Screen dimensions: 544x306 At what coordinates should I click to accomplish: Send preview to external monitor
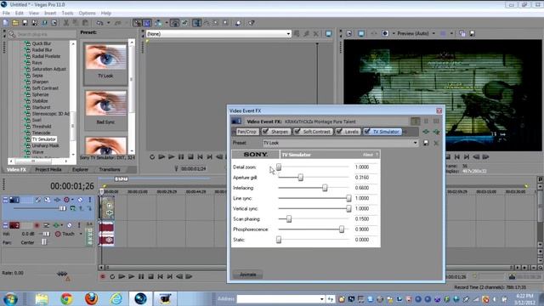point(361,34)
